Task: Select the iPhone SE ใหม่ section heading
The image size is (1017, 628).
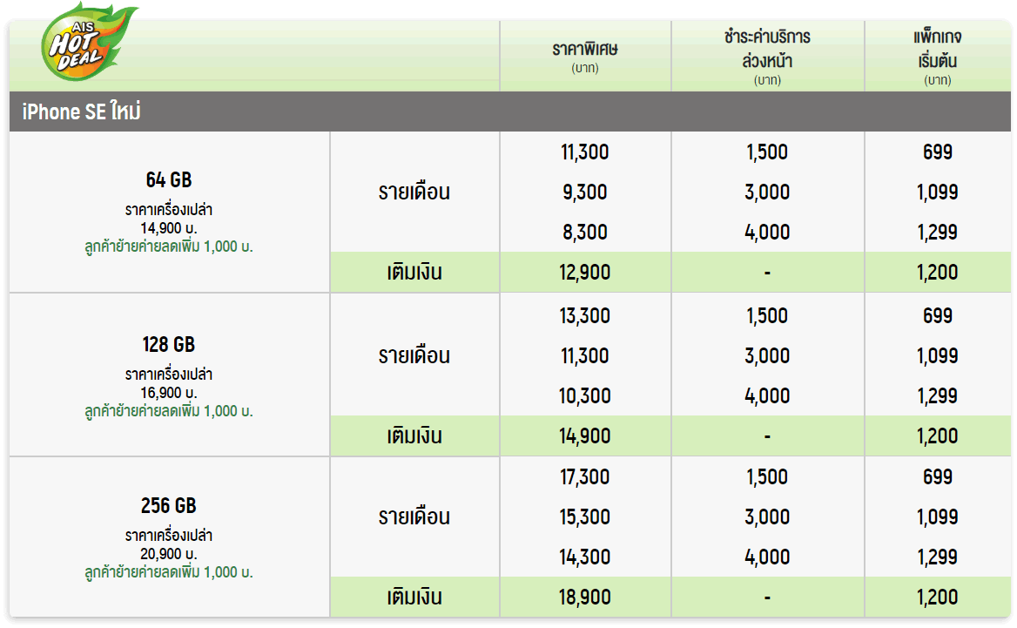Action: (x=82, y=111)
